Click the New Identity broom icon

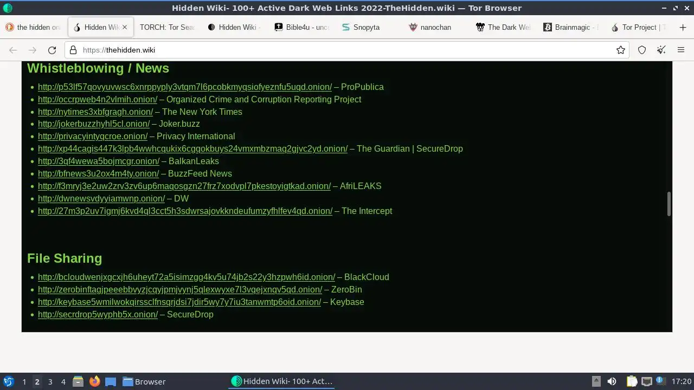[x=661, y=50]
